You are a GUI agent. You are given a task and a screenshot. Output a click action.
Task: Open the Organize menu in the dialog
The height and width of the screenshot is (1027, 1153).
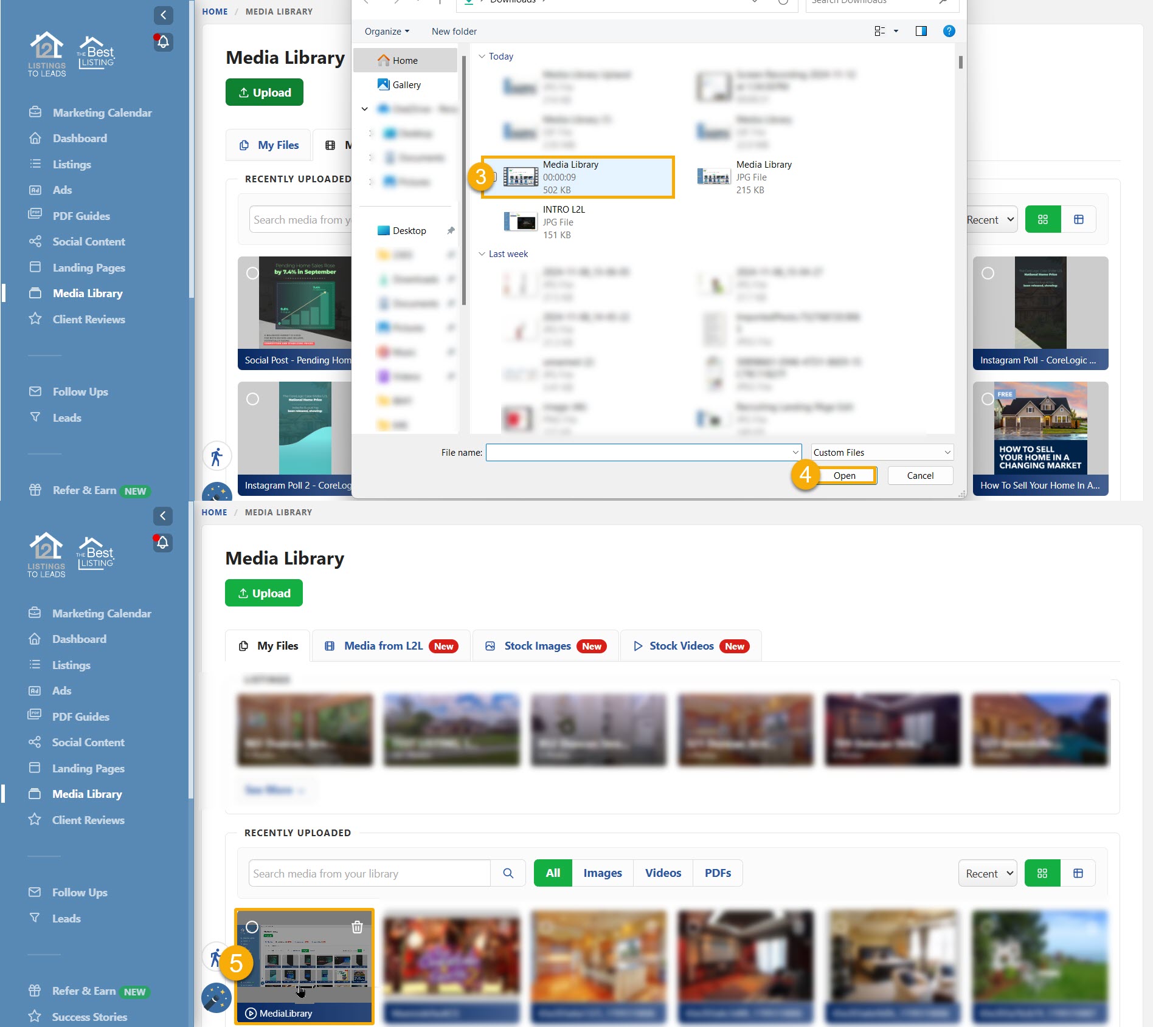click(x=386, y=31)
